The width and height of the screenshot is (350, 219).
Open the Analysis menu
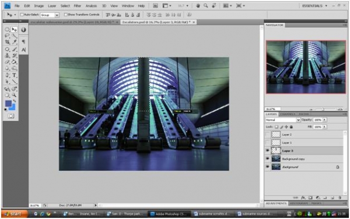[92, 6]
